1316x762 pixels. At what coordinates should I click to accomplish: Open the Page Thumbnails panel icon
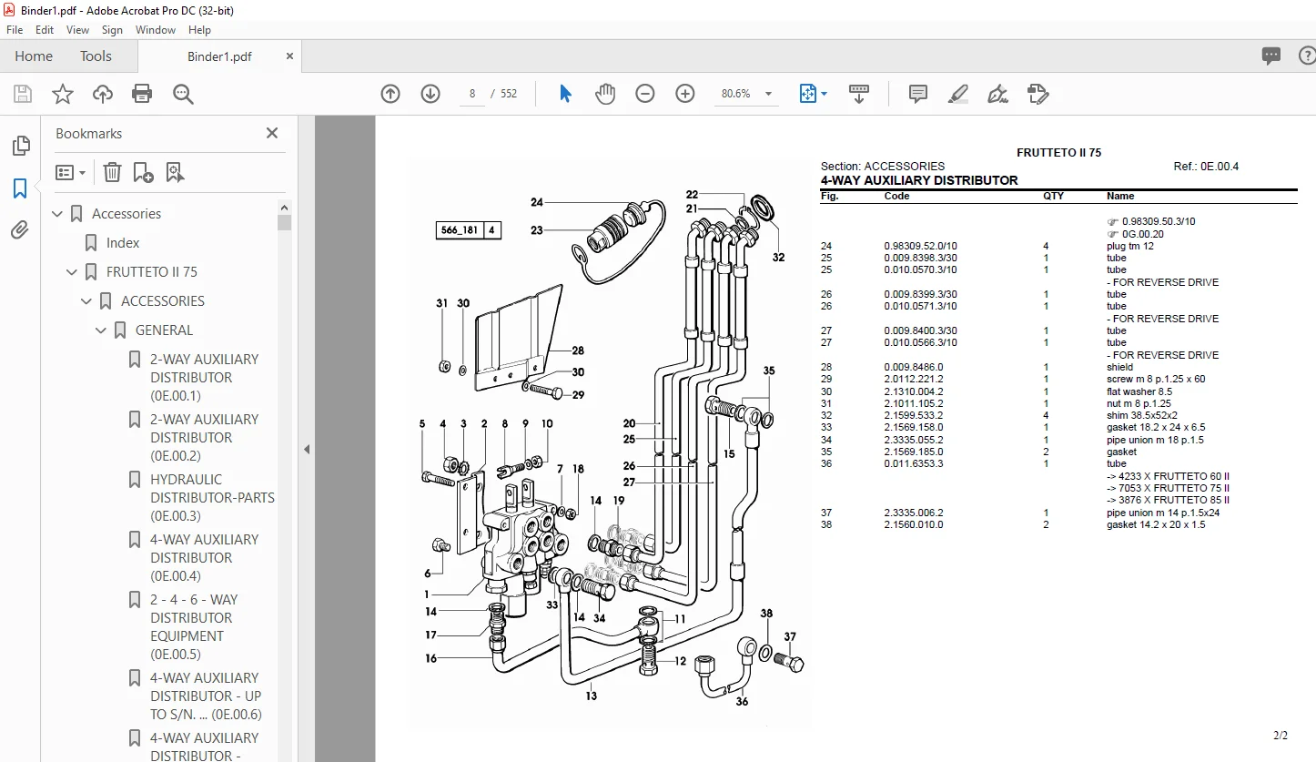20,147
